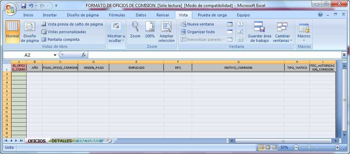350x154 pixels.
Task: Select column G header
Action: tap(238, 62)
